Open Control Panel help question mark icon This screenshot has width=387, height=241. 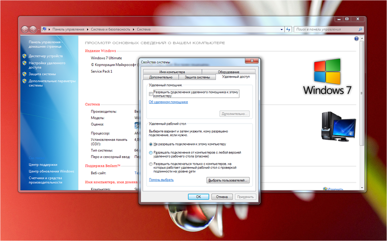(x=356, y=39)
